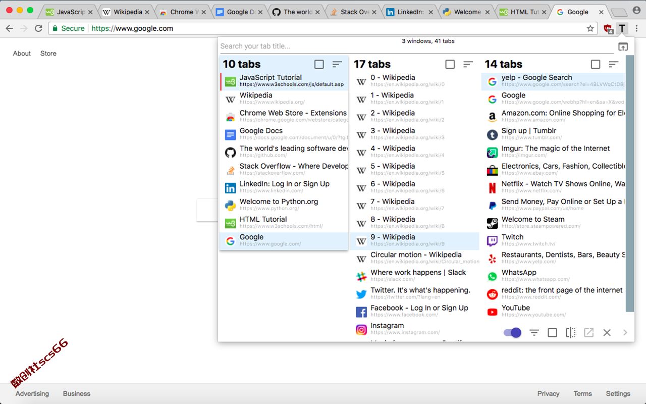Switch to the Stack Overflow browser tab
The image size is (646, 404).
353,12
